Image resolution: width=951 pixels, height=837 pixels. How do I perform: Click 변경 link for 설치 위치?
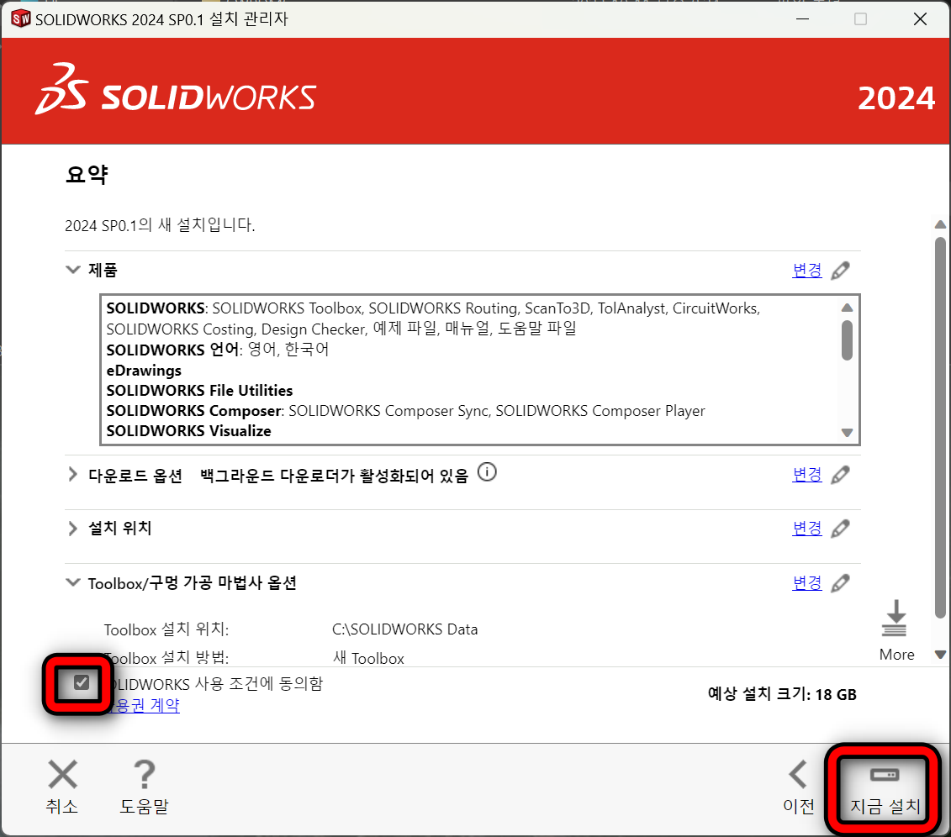pyautogui.click(x=807, y=529)
